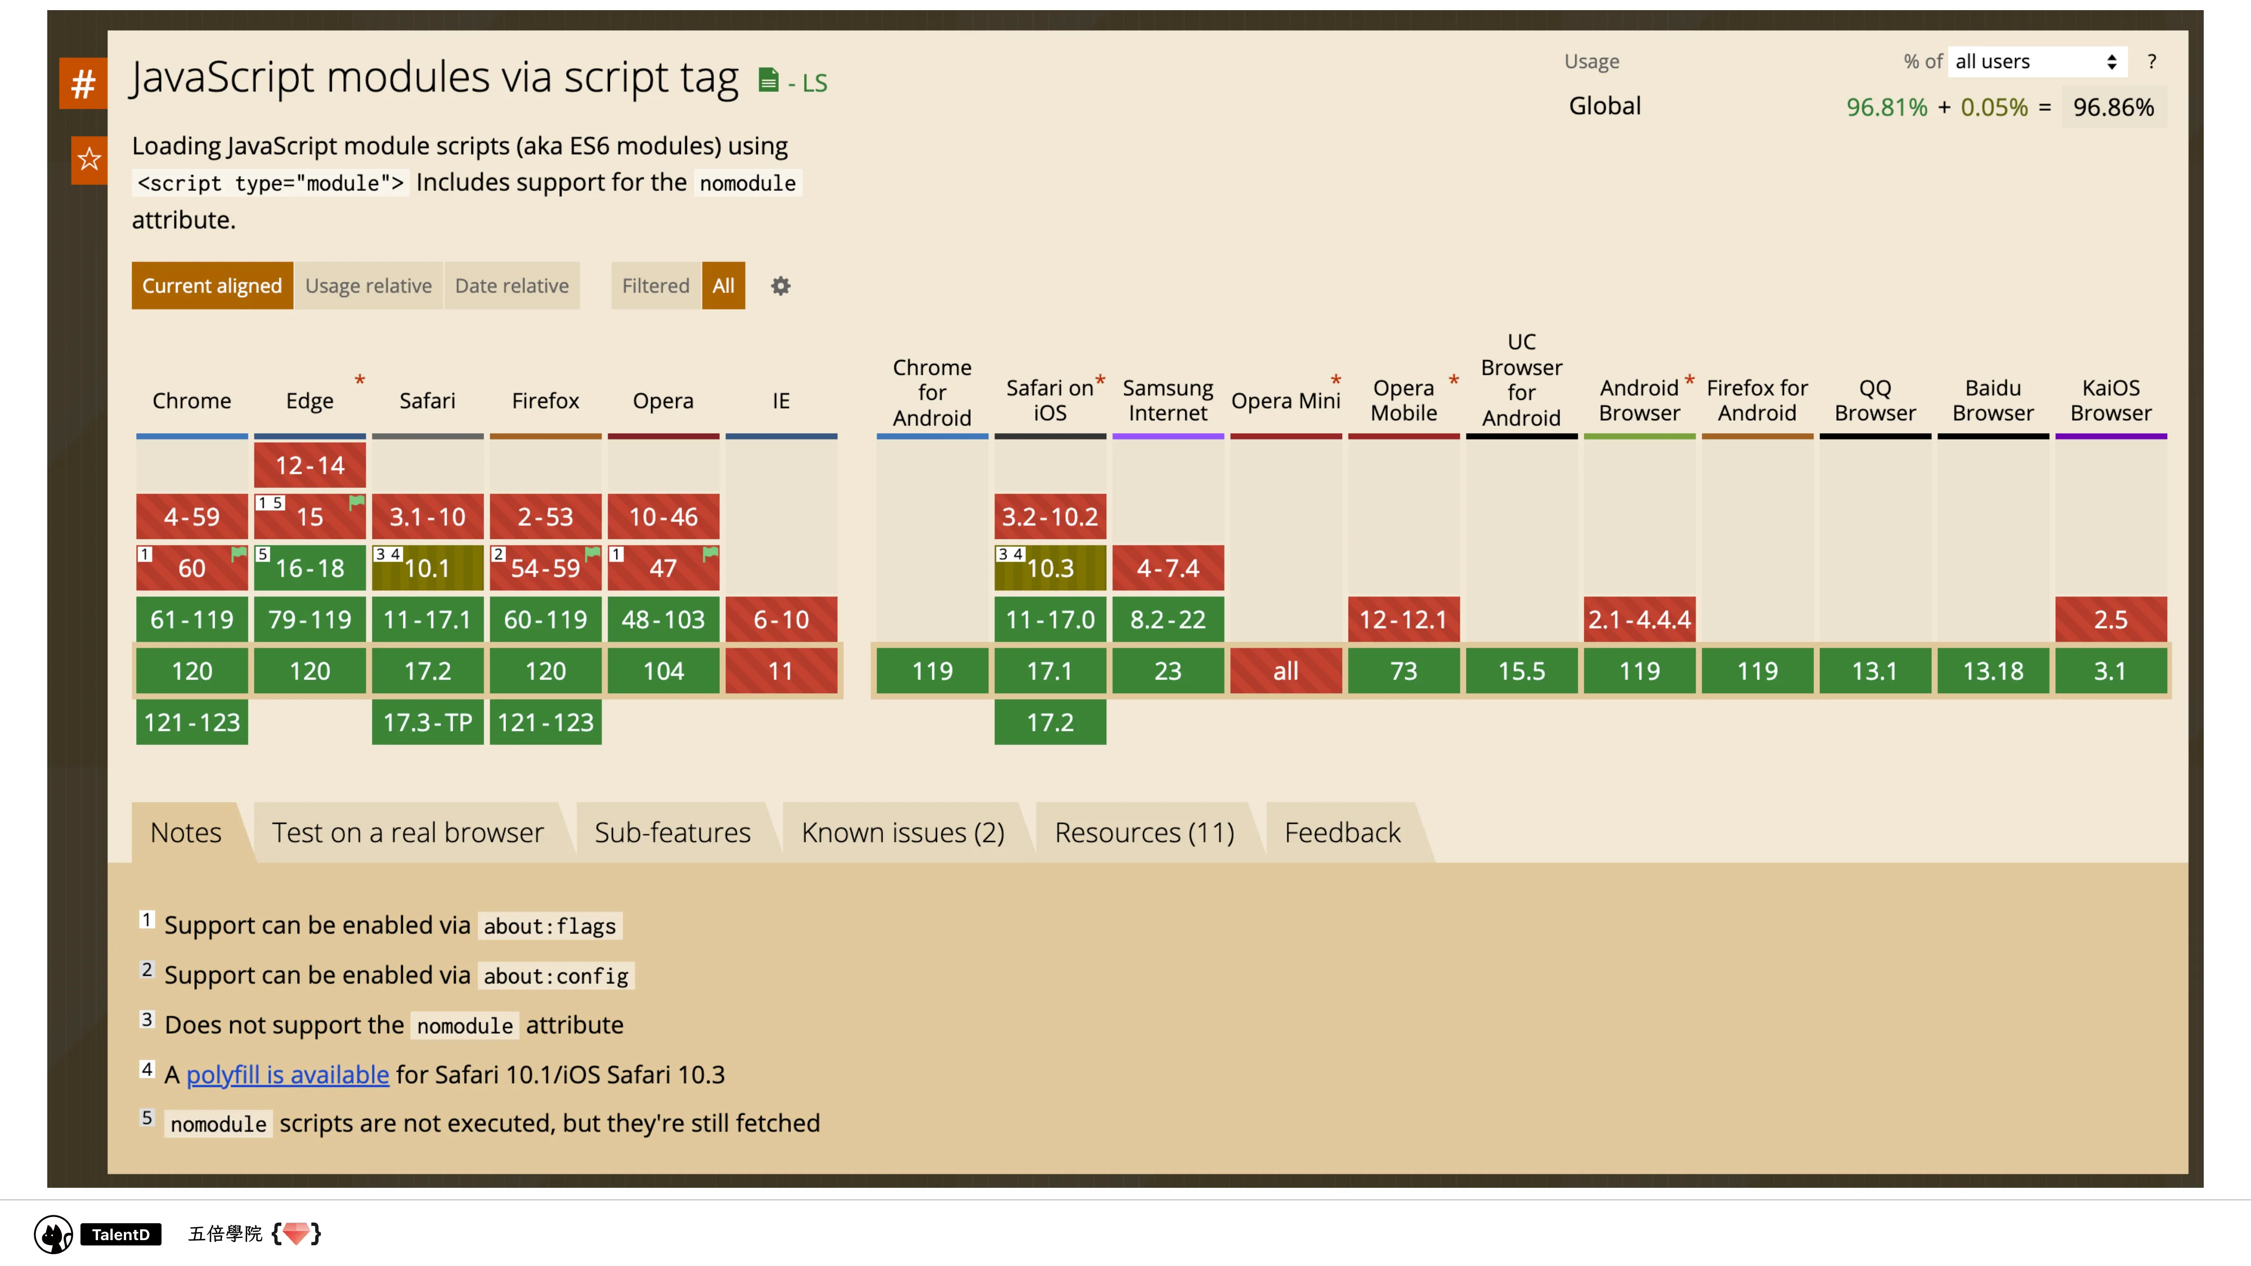Click the red IE 11 support cell

[781, 671]
